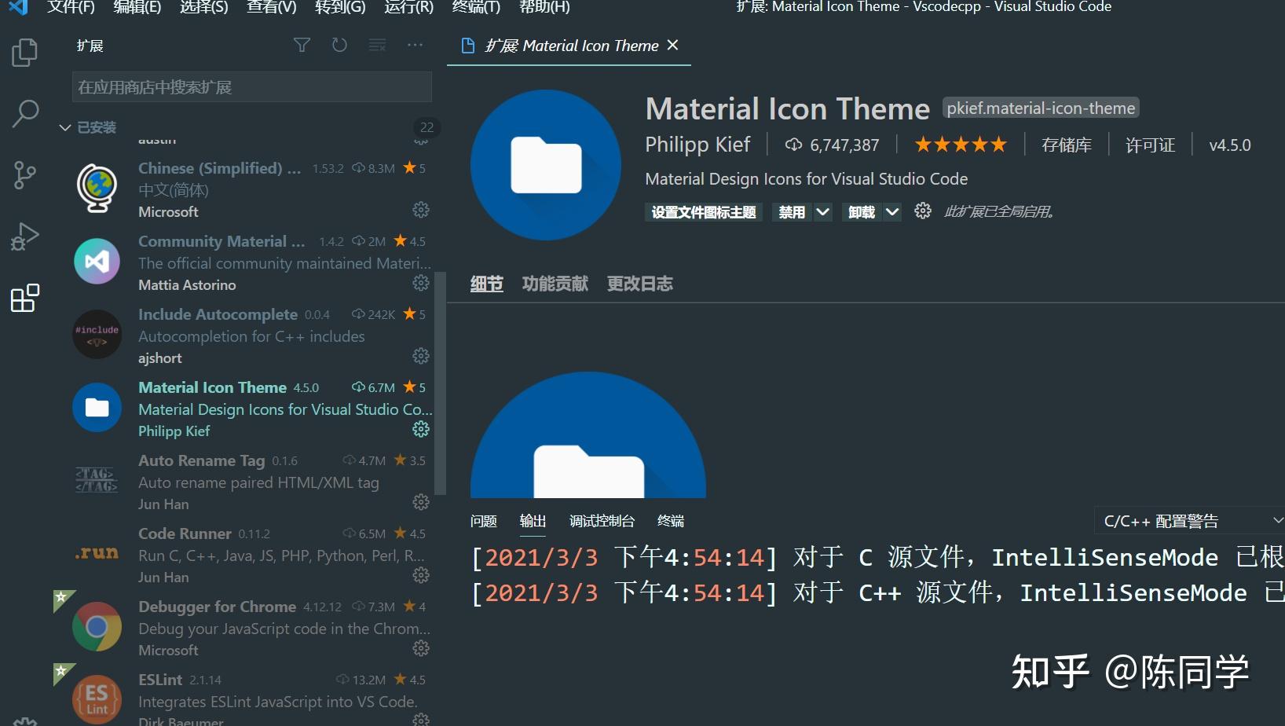
Task: Select the Code Runner extension entry
Action: pos(251,555)
